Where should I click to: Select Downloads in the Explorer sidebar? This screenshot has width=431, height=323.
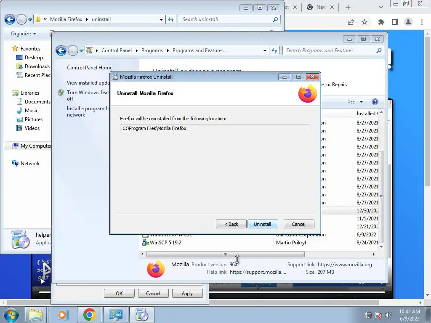[x=37, y=66]
